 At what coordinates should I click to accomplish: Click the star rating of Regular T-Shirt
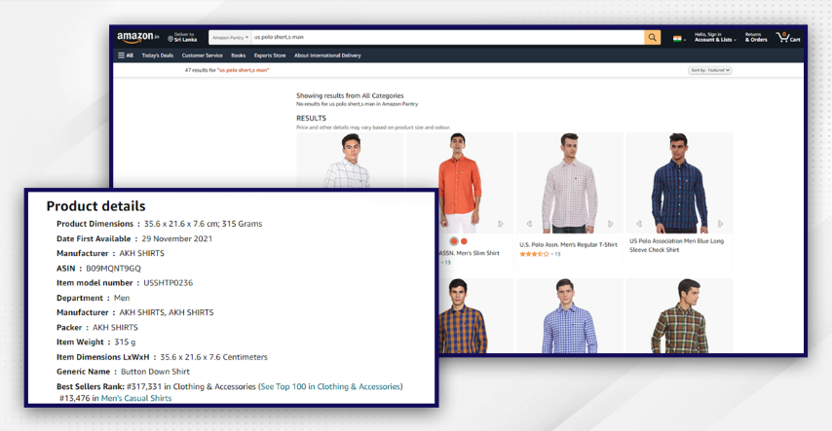click(534, 254)
